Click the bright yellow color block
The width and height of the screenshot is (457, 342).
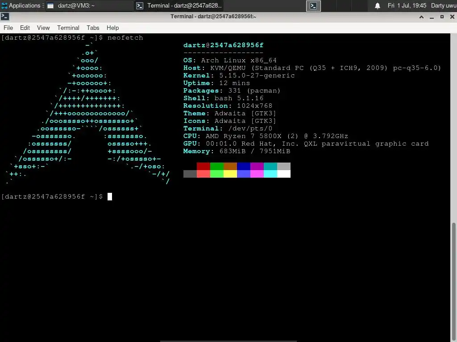230,174
